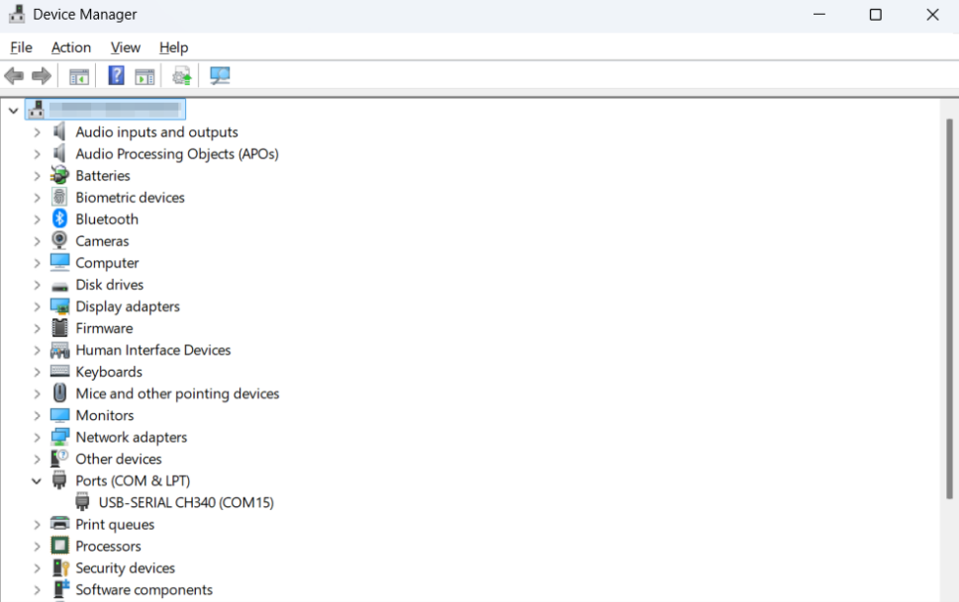The image size is (959, 602).
Task: Collapse the Ports (COM & LPT) node
Action: tap(37, 480)
